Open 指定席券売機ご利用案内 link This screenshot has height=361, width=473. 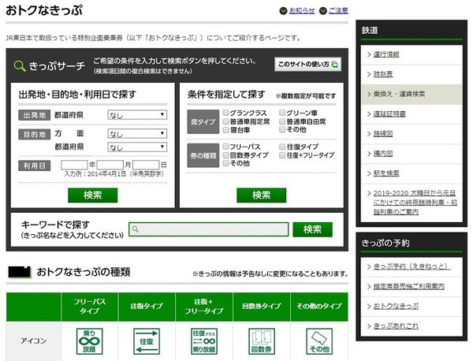pyautogui.click(x=408, y=286)
